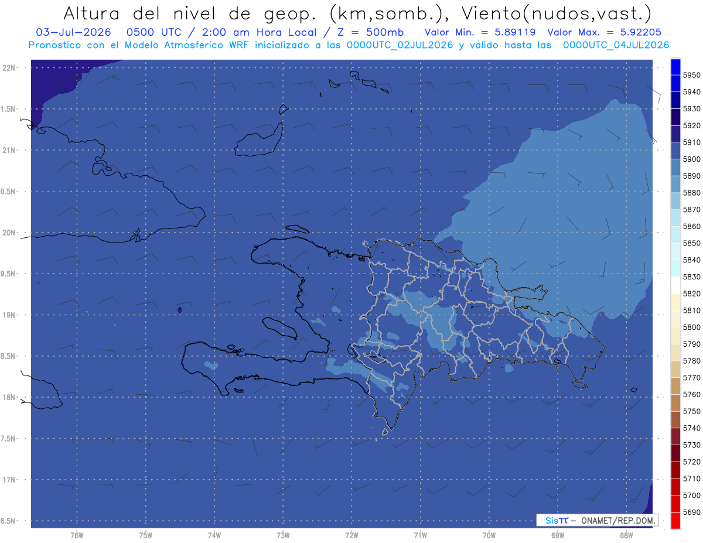Pick the color swatch between 5900 and 5910
703x543 pixels.
tap(675, 151)
